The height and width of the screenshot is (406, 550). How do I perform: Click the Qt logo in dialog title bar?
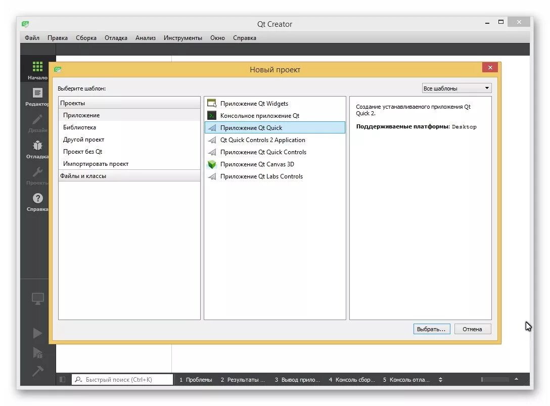pos(58,69)
